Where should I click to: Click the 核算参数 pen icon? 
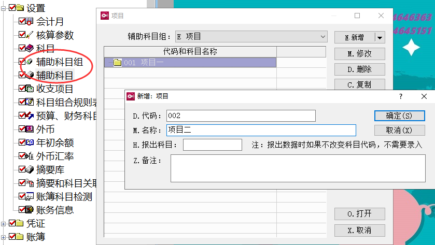(x=30, y=35)
